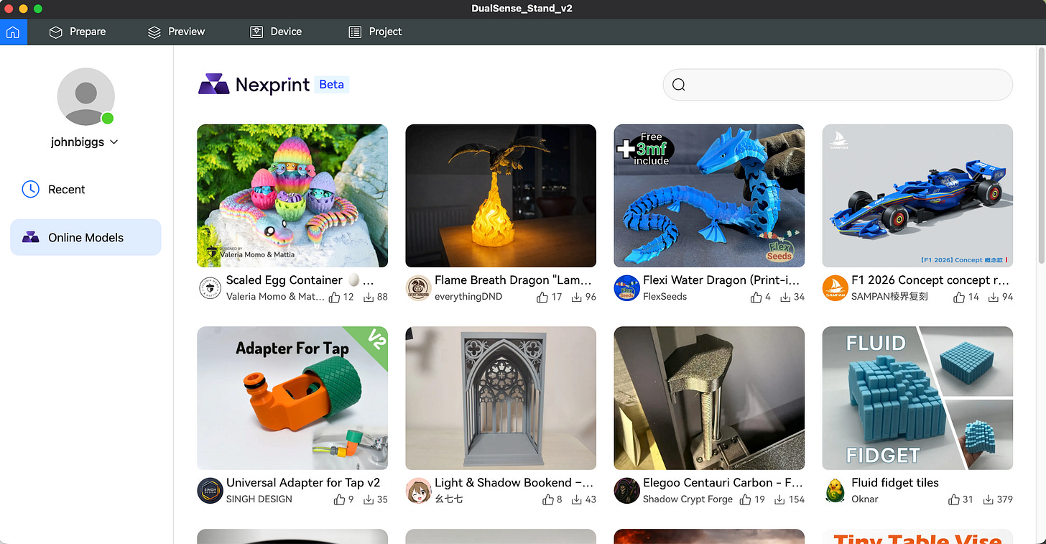Click download icon for Light & Shadow Bookend
Viewport: 1046px width, 544px height.
pyautogui.click(x=577, y=499)
